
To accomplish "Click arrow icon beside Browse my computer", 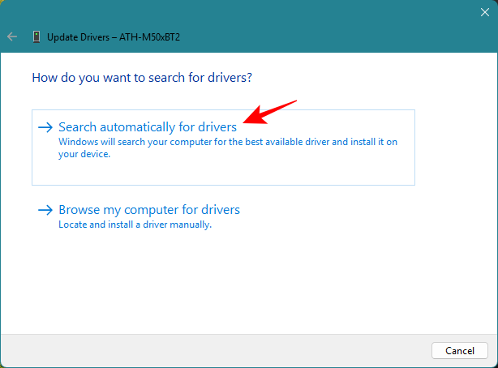I will 45,210.
